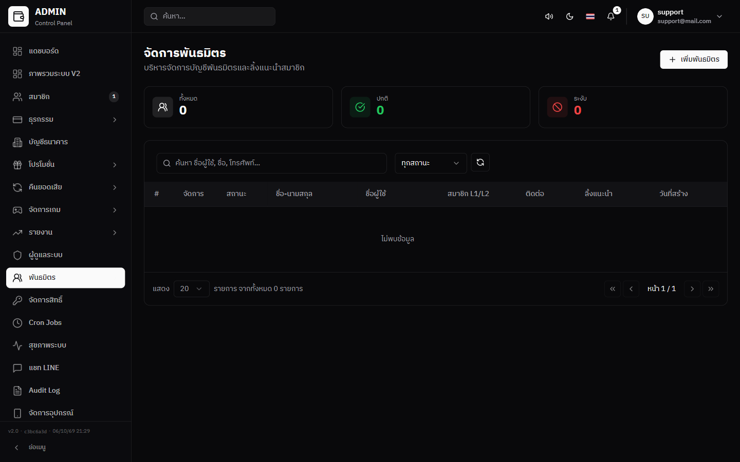This screenshot has height=462, width=740.
Task: Open แดชบอร์ด dashboard menu item
Action: click(x=66, y=51)
